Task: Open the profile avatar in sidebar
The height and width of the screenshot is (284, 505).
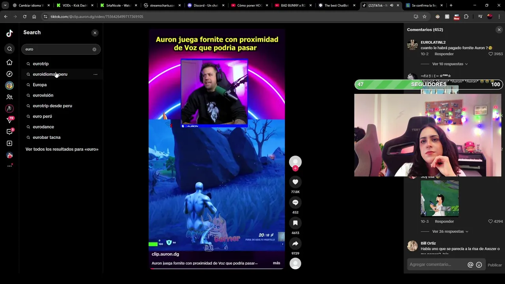Action: (9, 155)
